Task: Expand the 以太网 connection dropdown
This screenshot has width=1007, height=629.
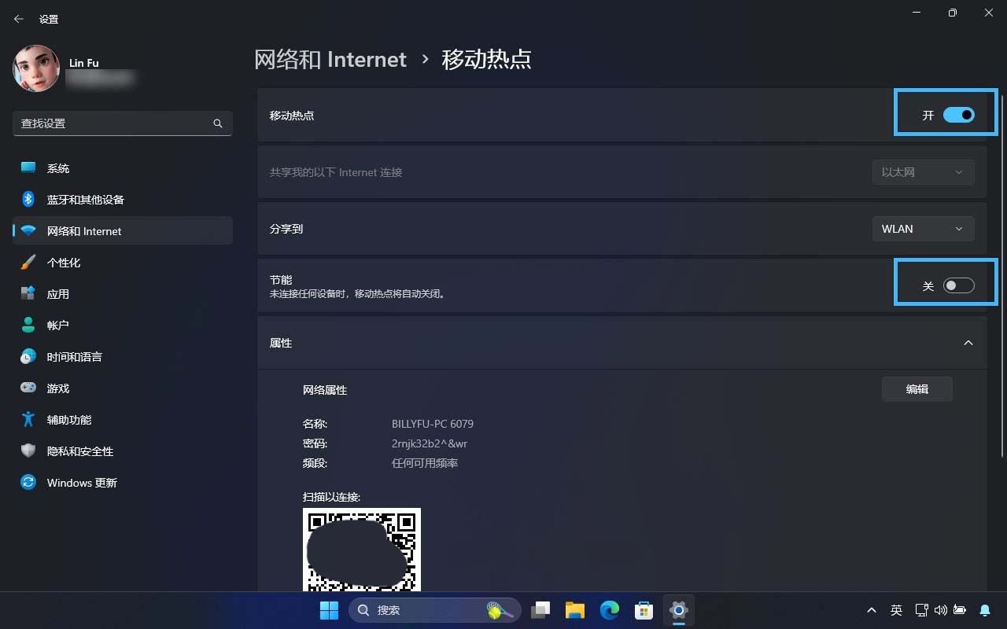Action: [x=922, y=171]
